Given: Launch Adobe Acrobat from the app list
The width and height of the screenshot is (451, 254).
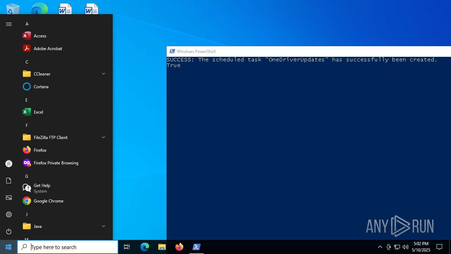Looking at the screenshot, I should pyautogui.click(x=65, y=48).
